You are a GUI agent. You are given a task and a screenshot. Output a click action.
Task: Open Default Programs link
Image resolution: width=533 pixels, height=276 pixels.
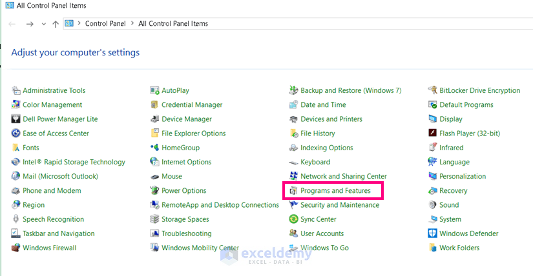tap(466, 104)
